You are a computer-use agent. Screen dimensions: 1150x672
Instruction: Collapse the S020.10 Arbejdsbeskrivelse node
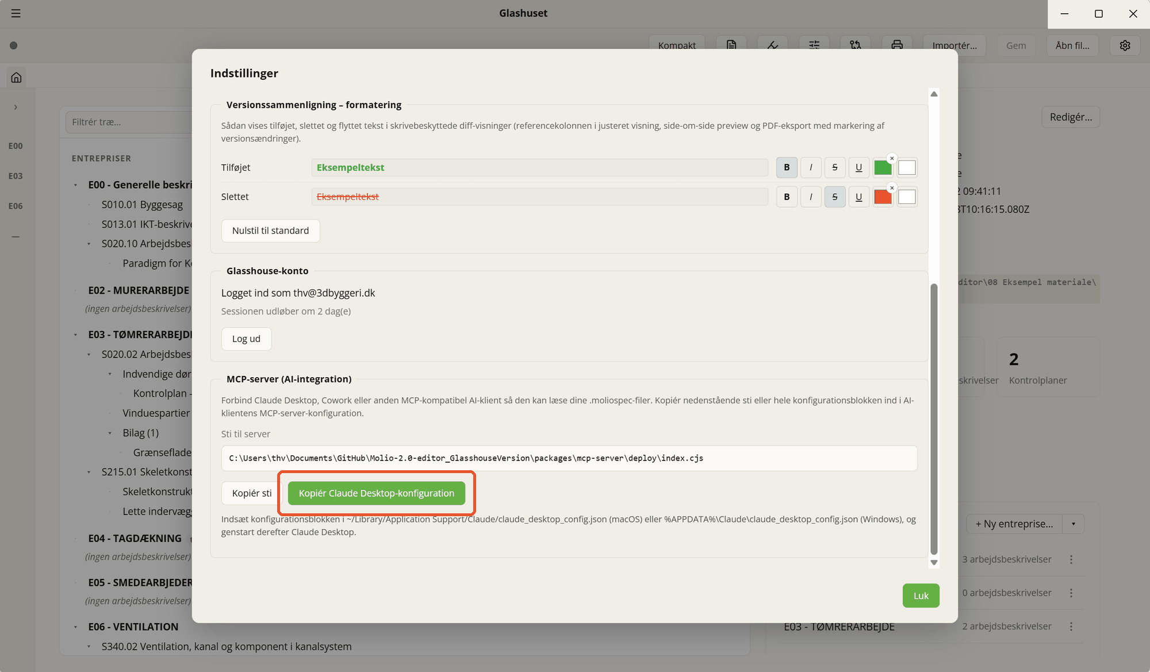89,244
